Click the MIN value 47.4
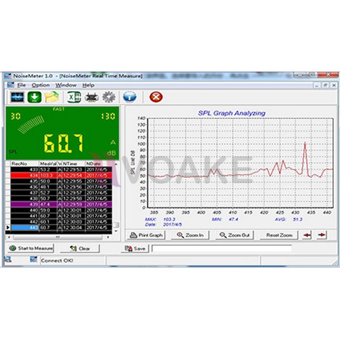The height and width of the screenshot is (340, 340). click(233, 219)
